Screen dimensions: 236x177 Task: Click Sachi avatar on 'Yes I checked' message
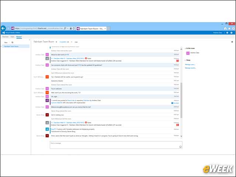tap(47, 77)
